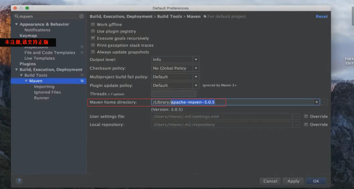Tick Override for Local repository
The image size is (354, 189).
[306, 124]
